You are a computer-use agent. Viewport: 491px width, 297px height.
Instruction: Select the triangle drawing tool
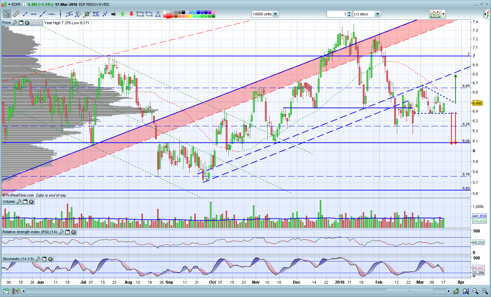(158, 14)
